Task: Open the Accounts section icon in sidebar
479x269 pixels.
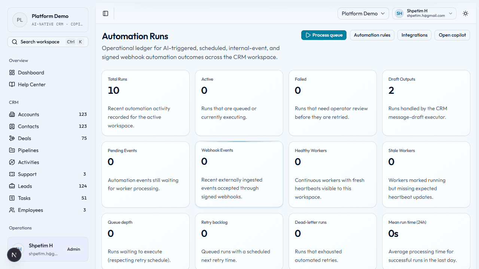Action: [x=12, y=114]
